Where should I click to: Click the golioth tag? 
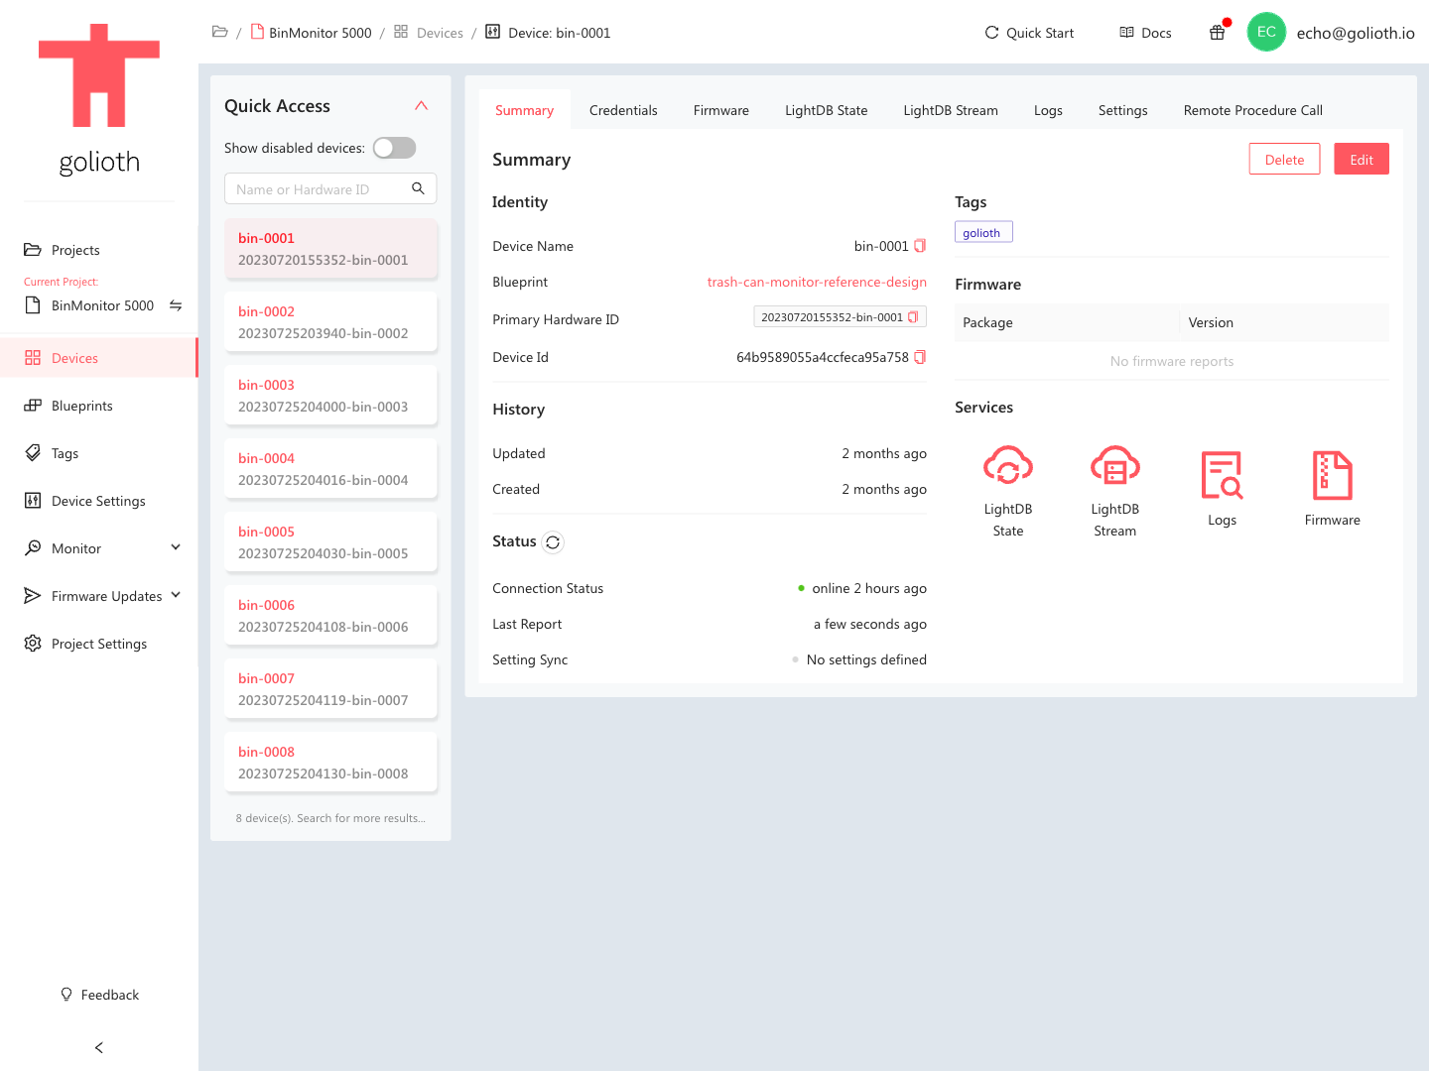coord(983,232)
